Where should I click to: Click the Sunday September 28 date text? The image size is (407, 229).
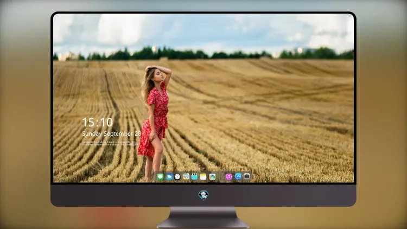(x=112, y=133)
